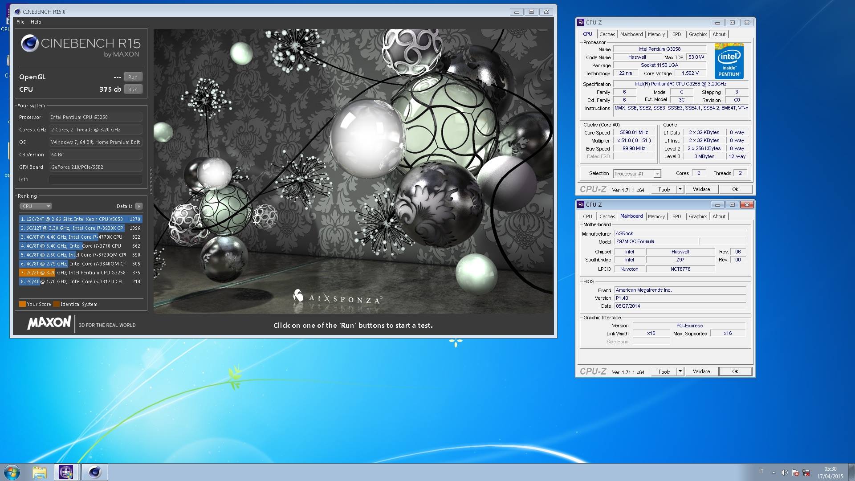Viewport: 855px width, 481px height.
Task: Select the CPU-Z taskbar icon
Action: click(66, 472)
